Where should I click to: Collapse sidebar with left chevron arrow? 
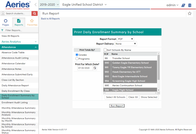click(35, 5)
